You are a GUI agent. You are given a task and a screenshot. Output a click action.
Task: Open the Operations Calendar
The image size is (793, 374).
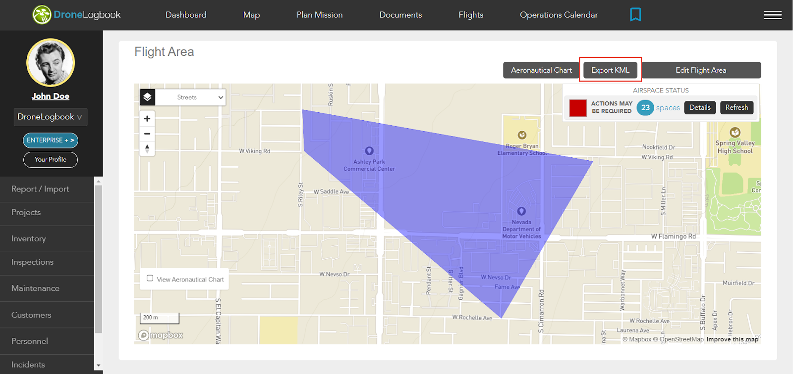tap(559, 15)
